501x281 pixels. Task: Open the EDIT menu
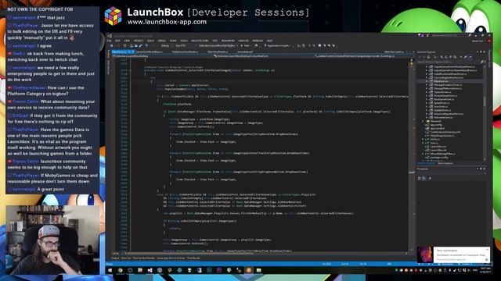click(x=117, y=41)
